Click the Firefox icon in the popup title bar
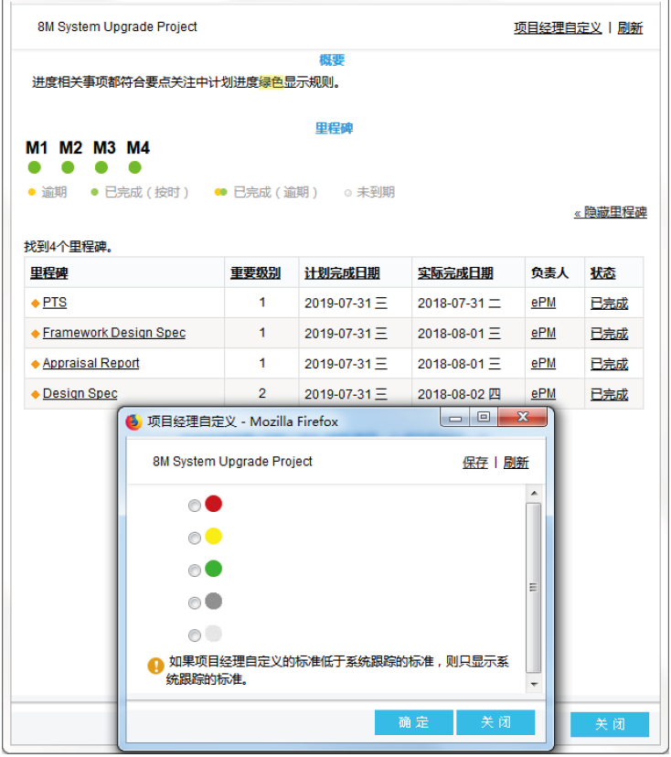 (133, 421)
